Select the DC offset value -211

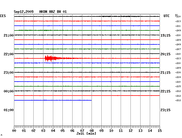click(178, 26)
